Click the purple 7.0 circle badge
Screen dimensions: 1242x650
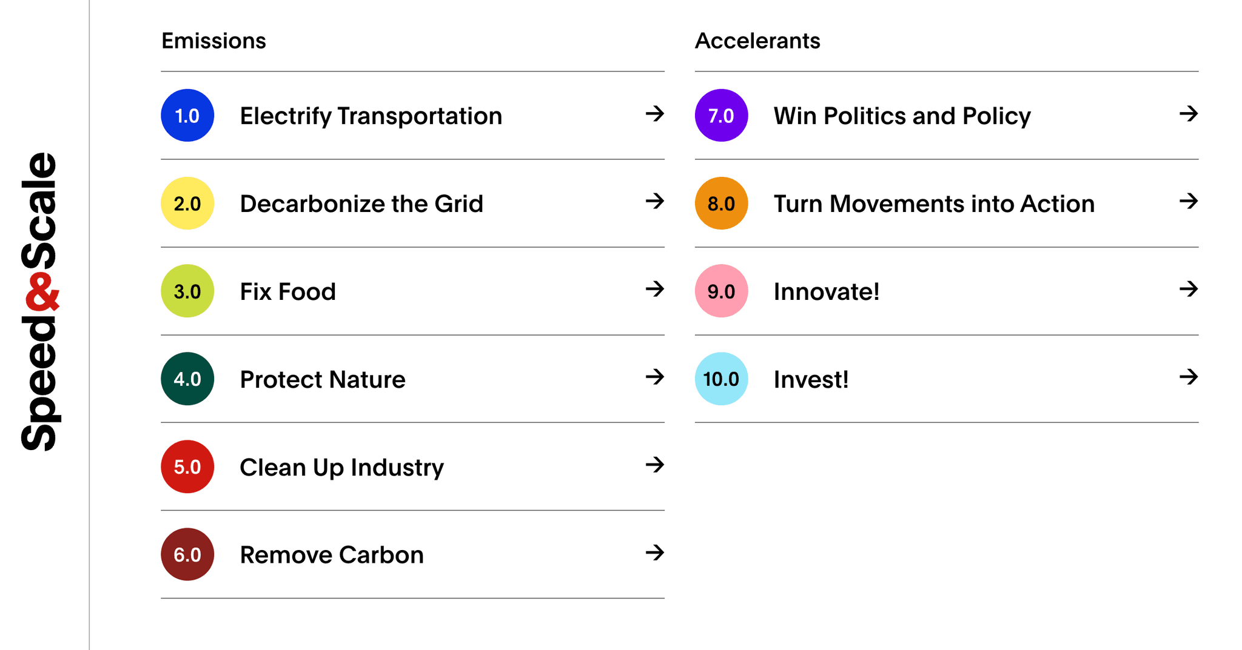pyautogui.click(x=721, y=116)
